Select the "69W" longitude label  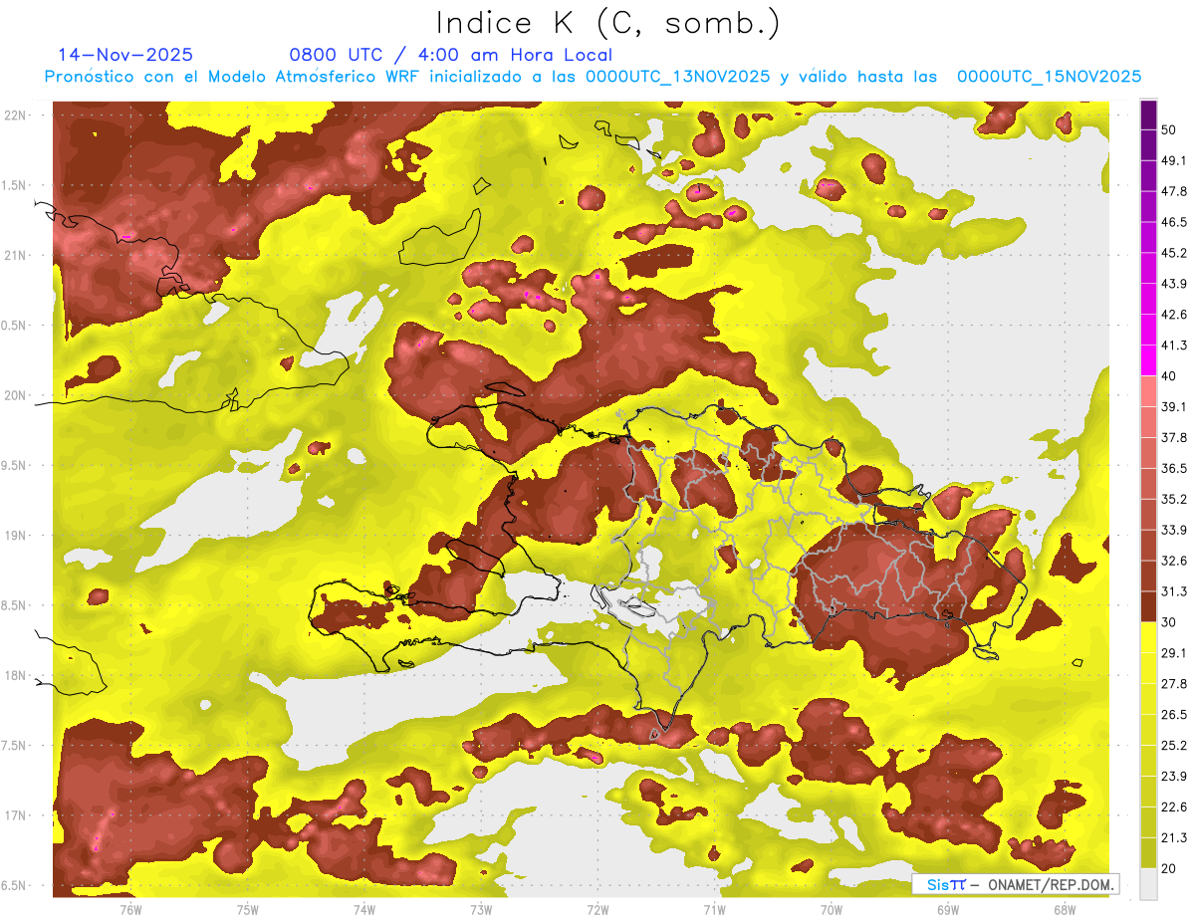tap(947, 909)
